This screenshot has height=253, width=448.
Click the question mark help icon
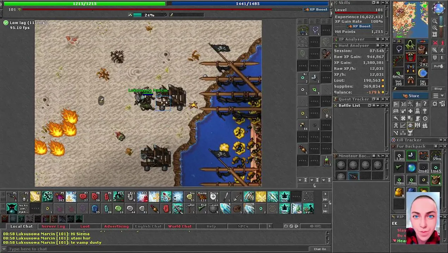pos(425,104)
